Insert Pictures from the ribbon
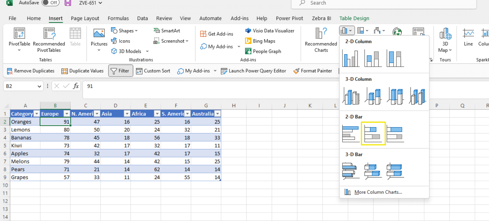489x221 pixels. coord(99,39)
